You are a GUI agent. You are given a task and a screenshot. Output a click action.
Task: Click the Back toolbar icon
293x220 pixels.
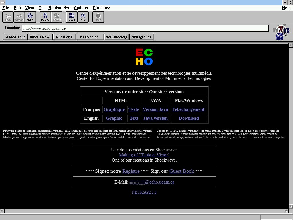click(x=8, y=17)
